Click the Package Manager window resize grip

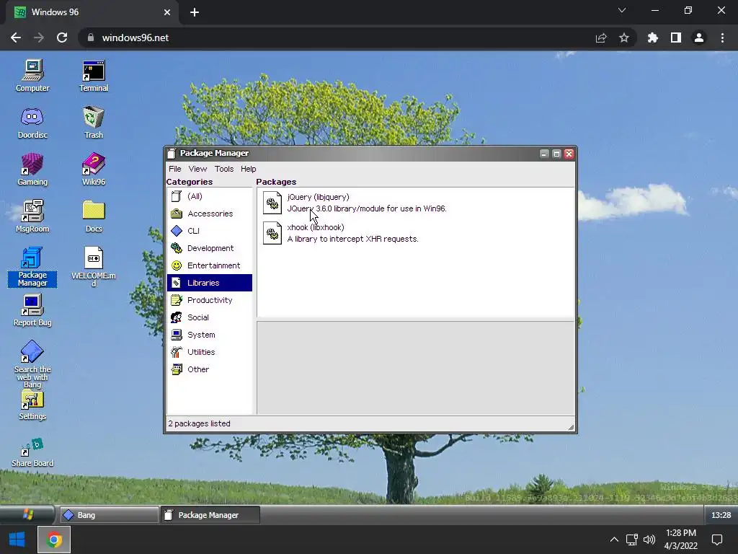571,427
